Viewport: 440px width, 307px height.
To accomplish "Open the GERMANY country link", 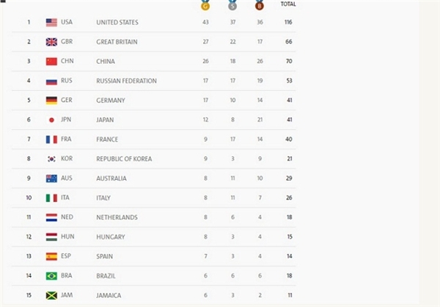I will pyautogui.click(x=111, y=101).
